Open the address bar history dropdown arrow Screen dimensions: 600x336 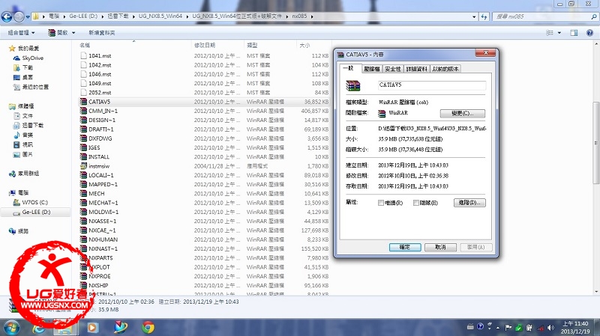click(x=474, y=16)
